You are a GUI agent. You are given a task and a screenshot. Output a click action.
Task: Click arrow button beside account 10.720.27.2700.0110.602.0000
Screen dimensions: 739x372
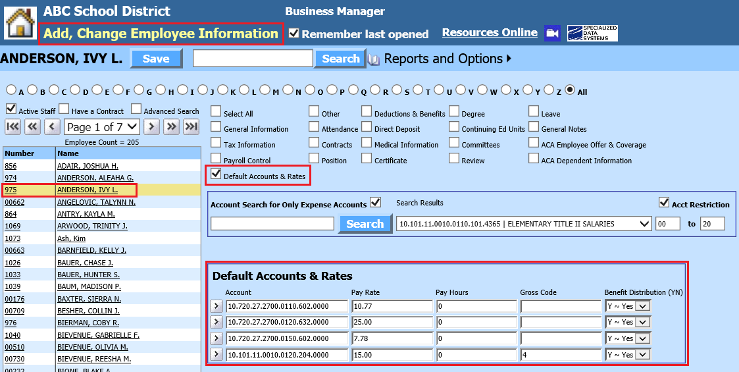(217, 306)
